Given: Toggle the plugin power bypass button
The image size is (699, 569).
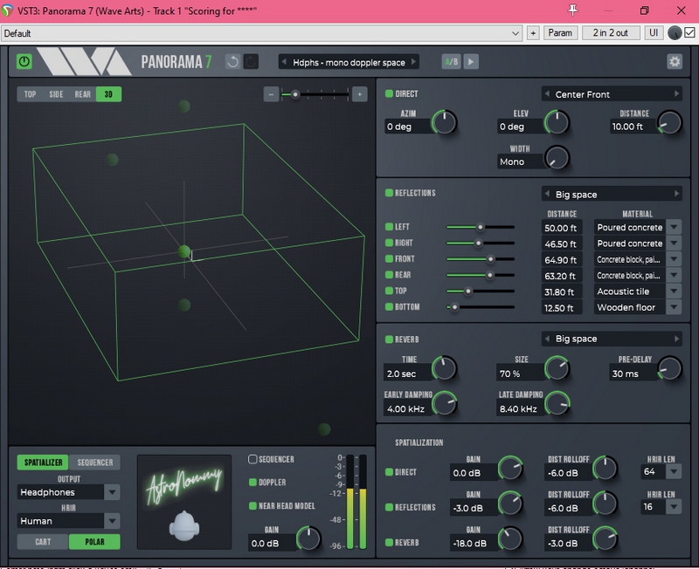Looking at the screenshot, I should coord(24,62).
